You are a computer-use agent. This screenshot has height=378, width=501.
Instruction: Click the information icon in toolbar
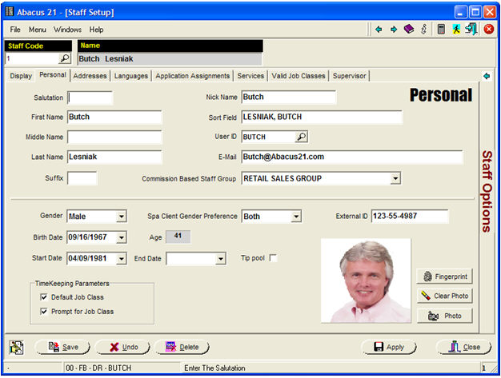click(423, 29)
